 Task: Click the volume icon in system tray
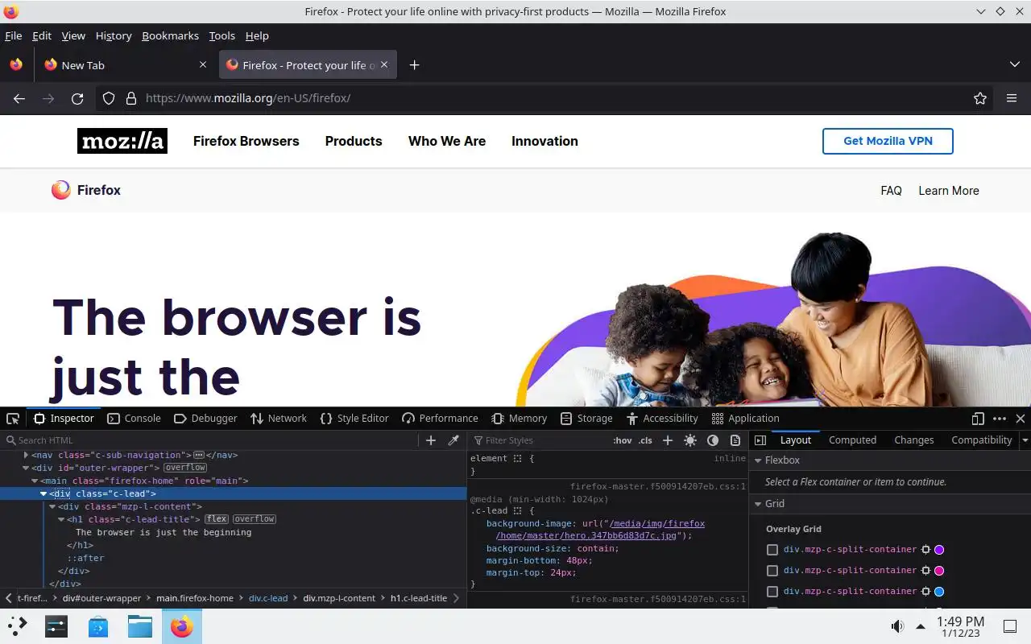tap(897, 626)
